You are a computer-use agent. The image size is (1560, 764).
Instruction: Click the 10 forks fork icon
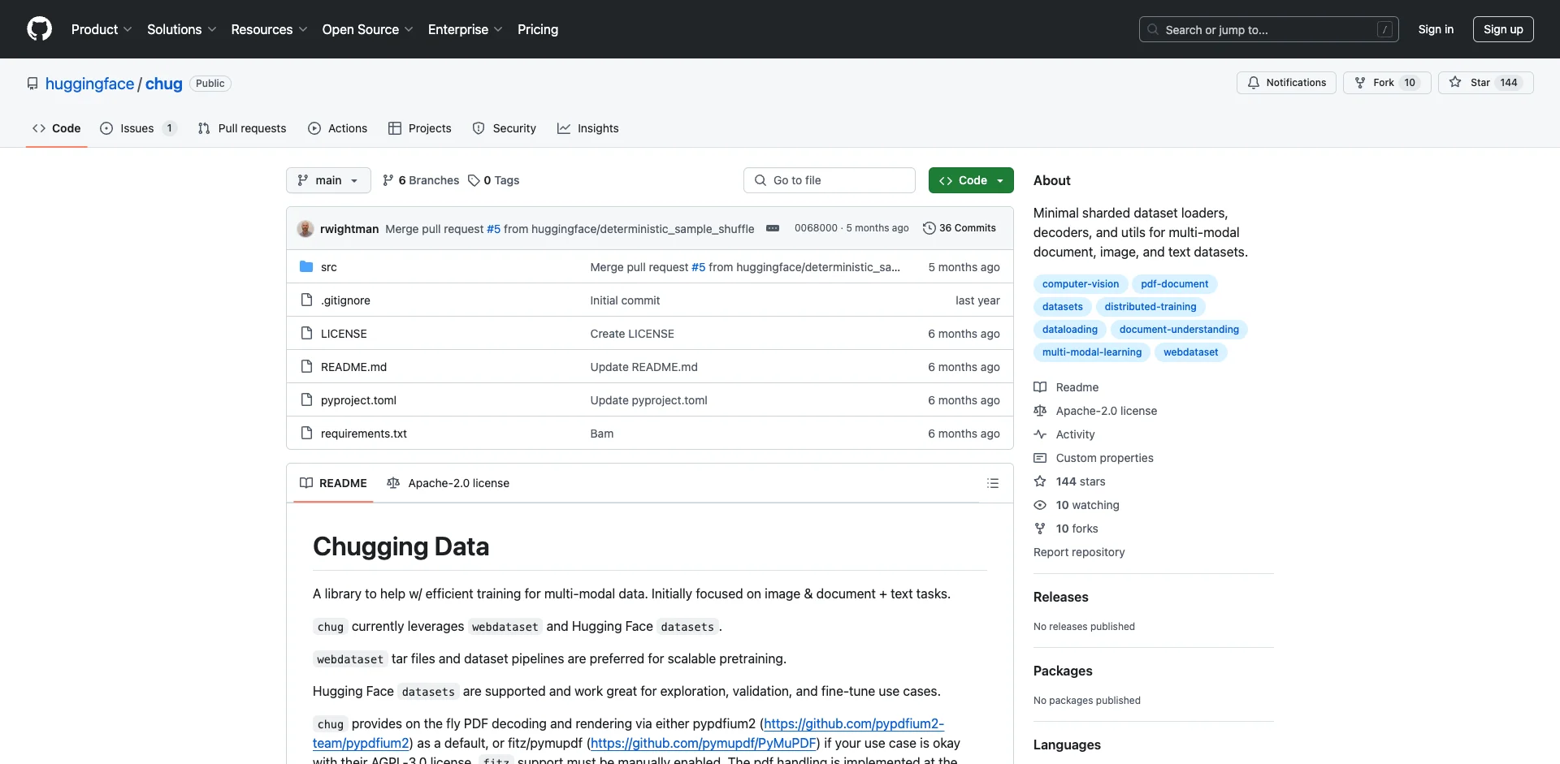[x=1040, y=529]
